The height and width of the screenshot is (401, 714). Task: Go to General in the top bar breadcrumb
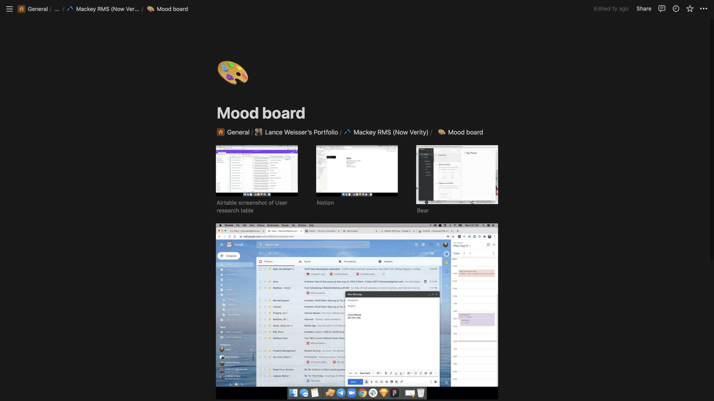coord(37,9)
